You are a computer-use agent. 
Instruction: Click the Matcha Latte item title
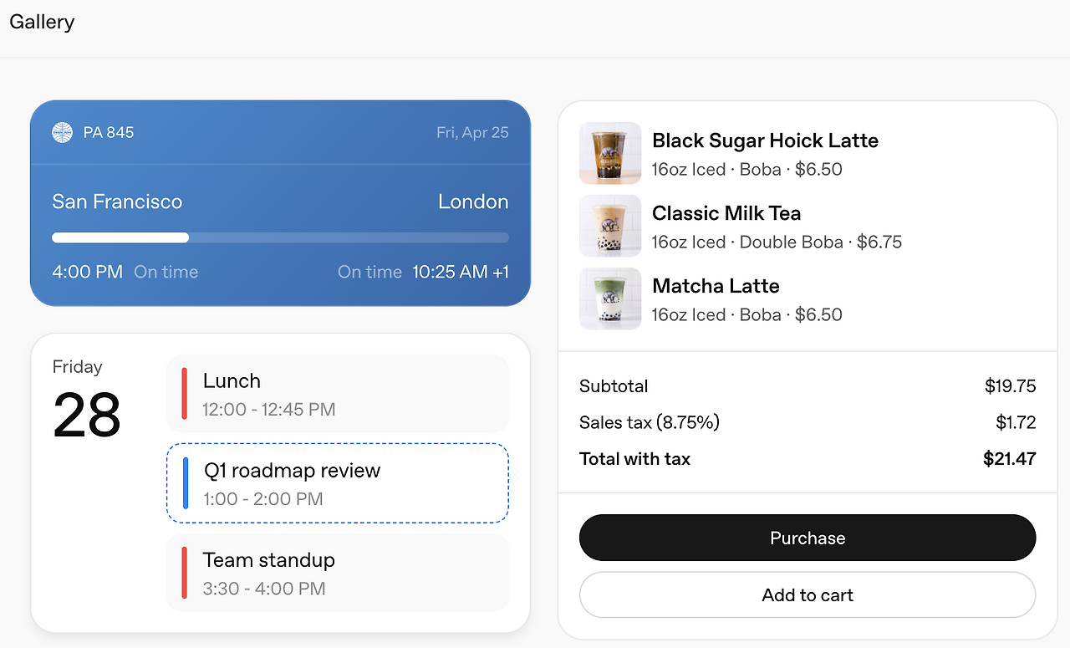(716, 286)
